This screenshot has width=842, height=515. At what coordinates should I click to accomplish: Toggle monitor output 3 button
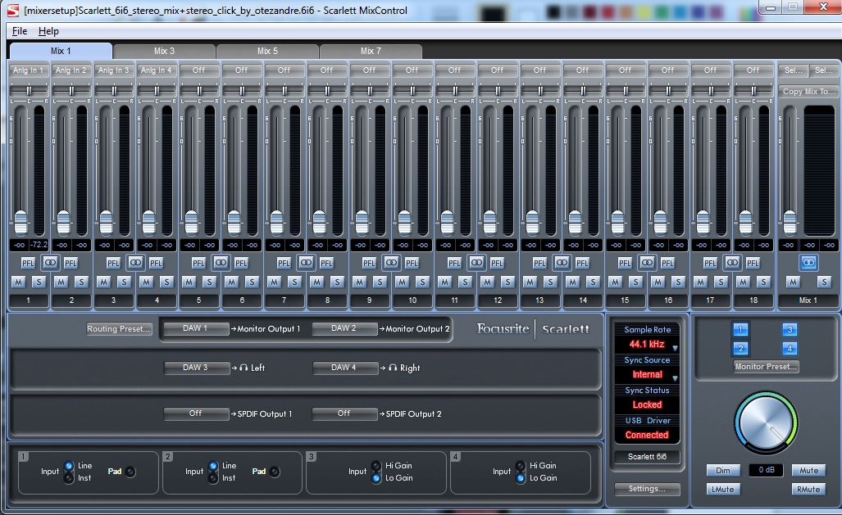[790, 329]
